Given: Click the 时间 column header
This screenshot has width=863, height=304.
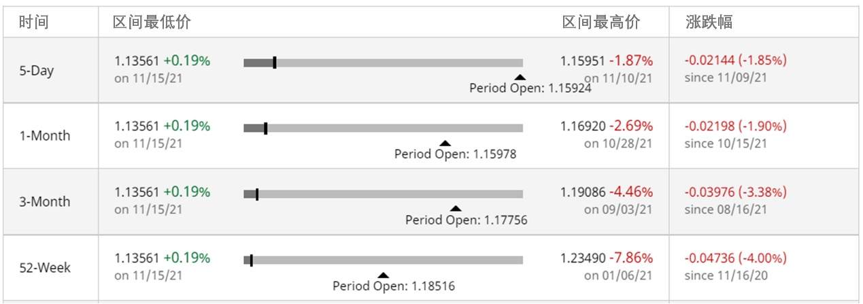Looking at the screenshot, I should tap(34, 22).
